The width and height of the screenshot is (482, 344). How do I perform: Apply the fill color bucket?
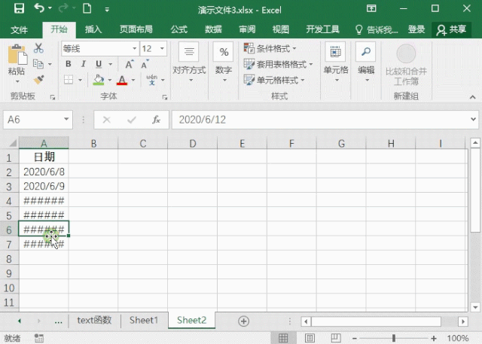click(x=99, y=80)
